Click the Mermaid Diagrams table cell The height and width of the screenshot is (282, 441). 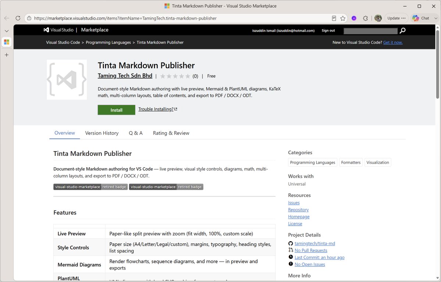79,264
